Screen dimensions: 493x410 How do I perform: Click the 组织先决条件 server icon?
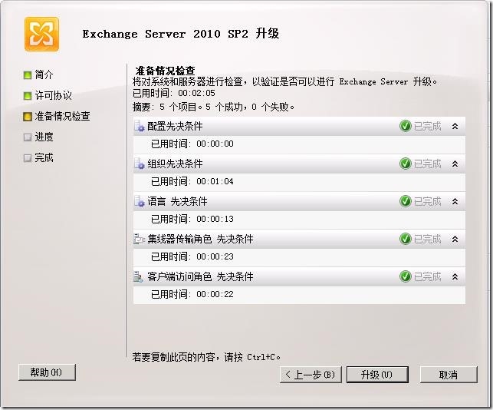point(140,164)
